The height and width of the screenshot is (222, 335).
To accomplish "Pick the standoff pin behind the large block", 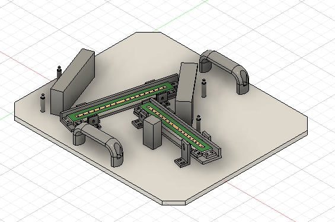I will click(59, 72).
